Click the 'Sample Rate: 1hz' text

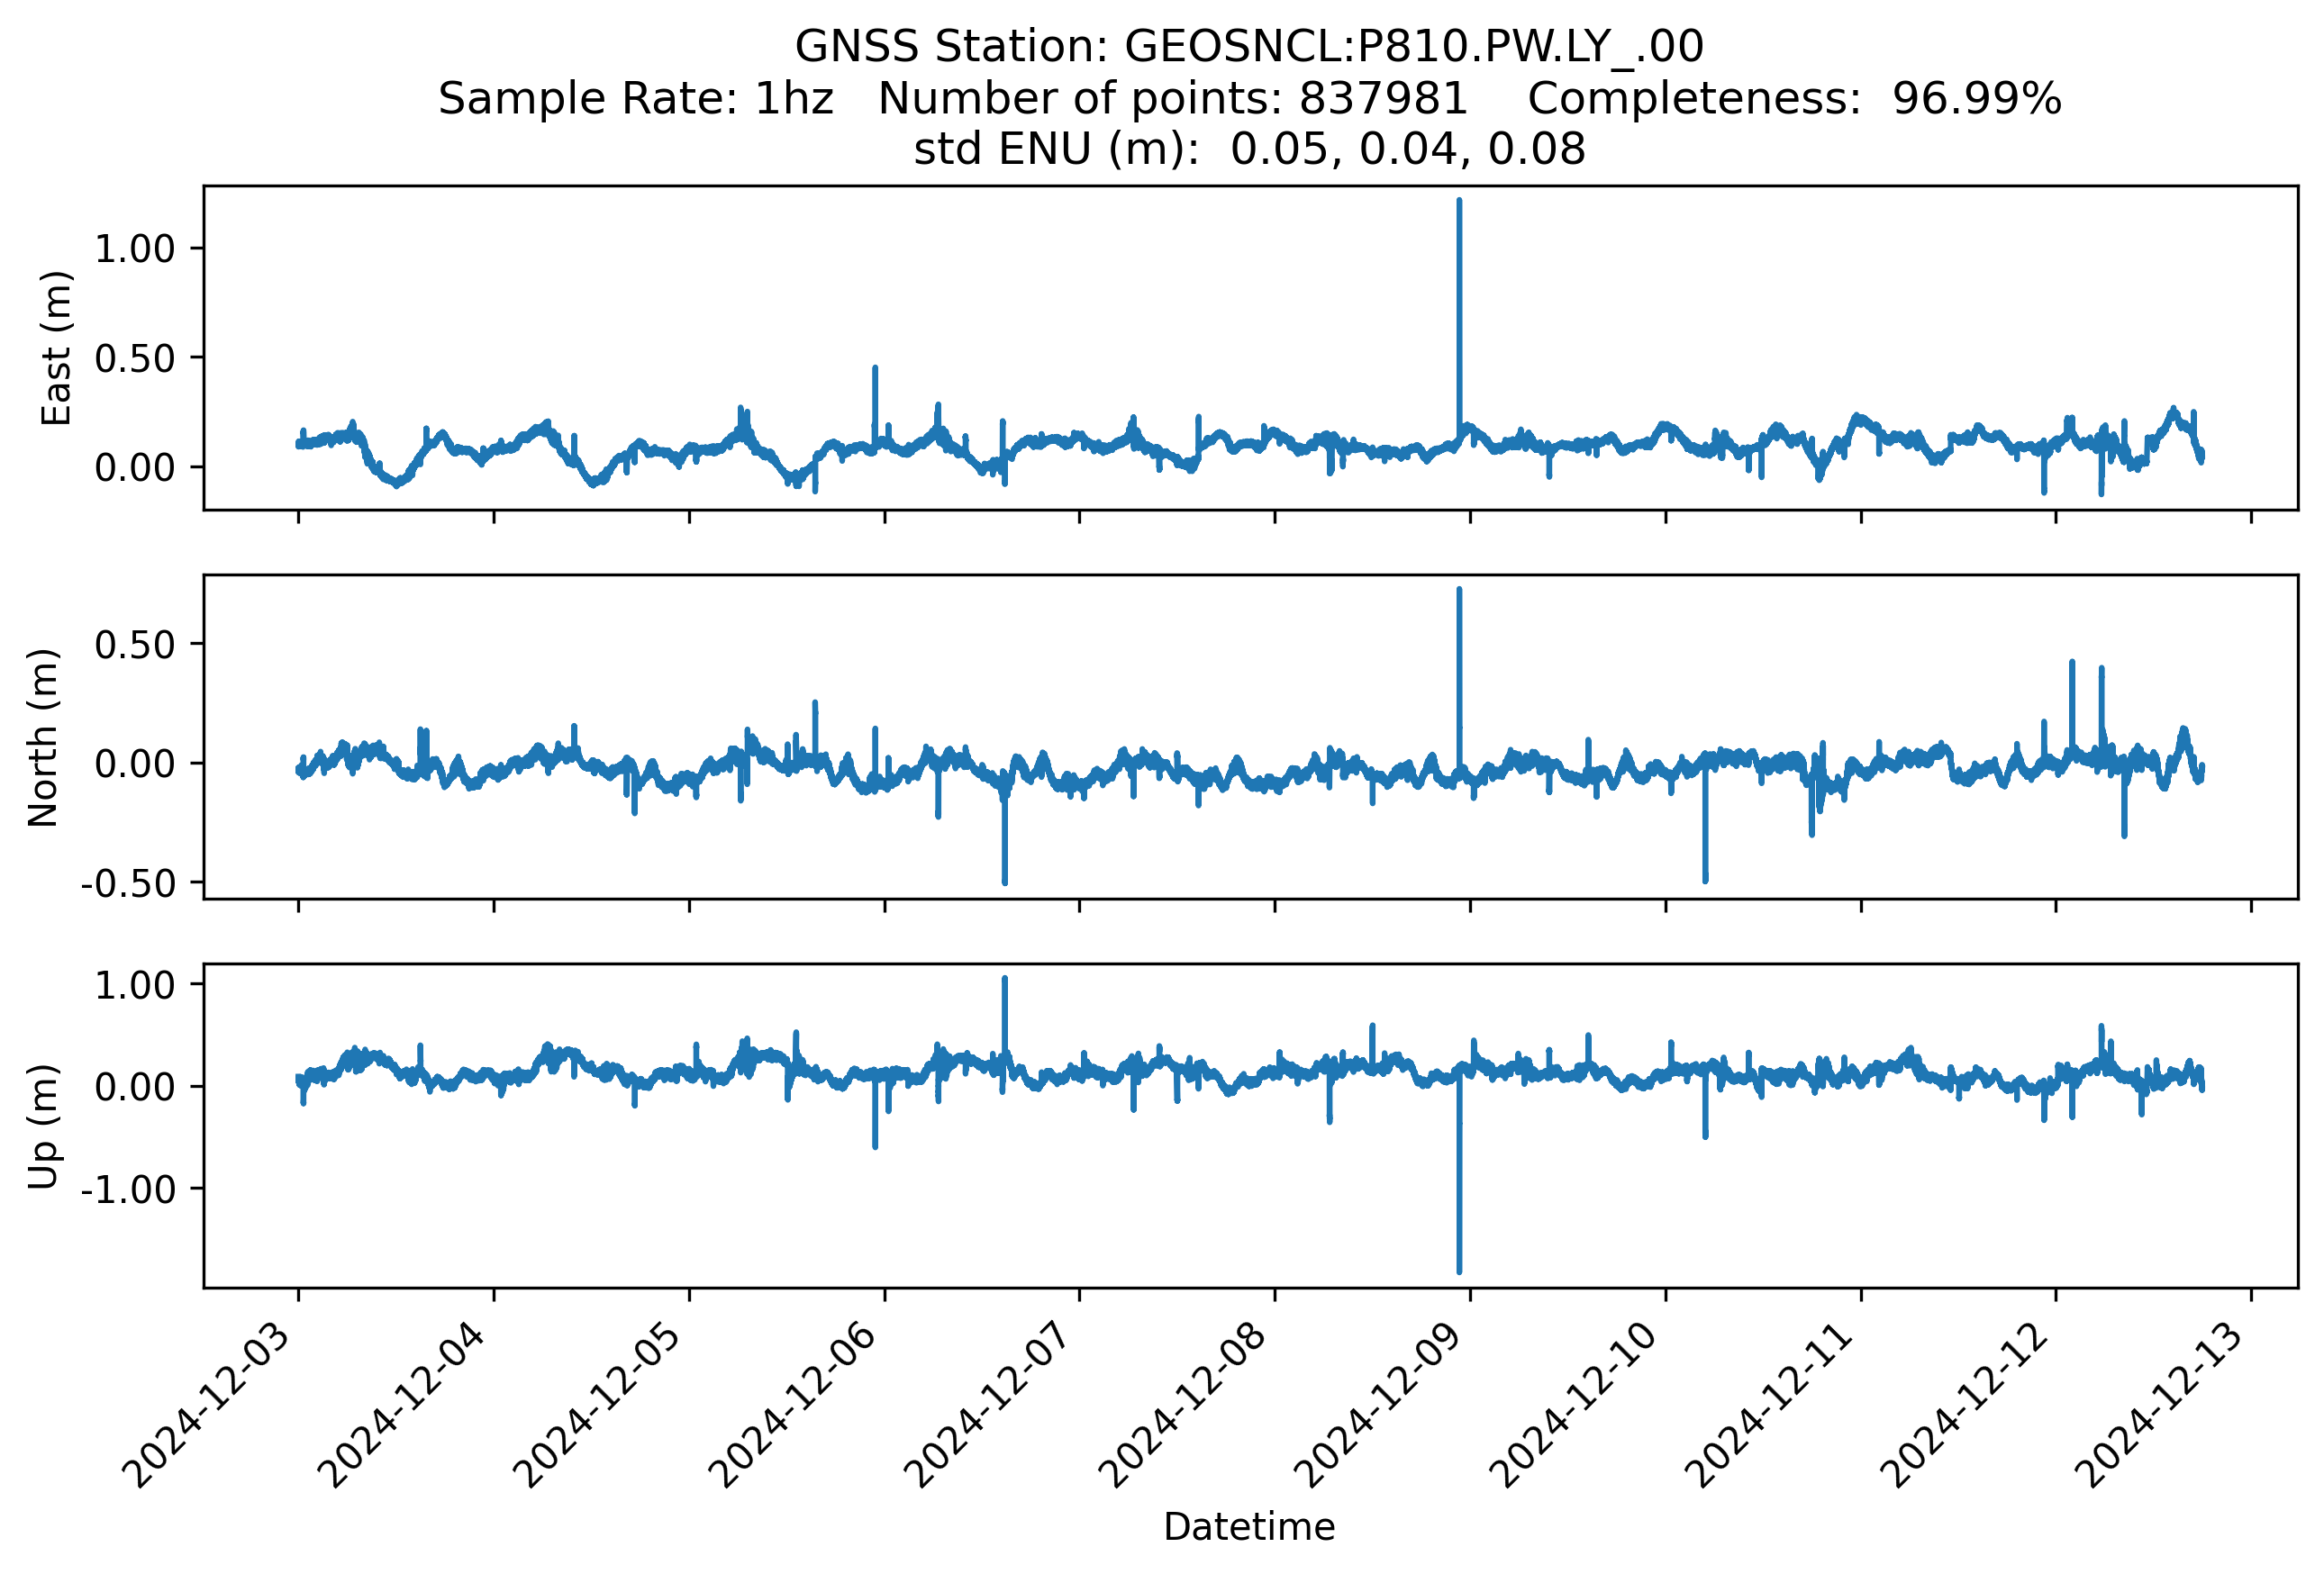[636, 98]
